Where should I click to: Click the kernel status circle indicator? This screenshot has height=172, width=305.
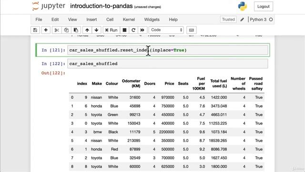[271, 20]
